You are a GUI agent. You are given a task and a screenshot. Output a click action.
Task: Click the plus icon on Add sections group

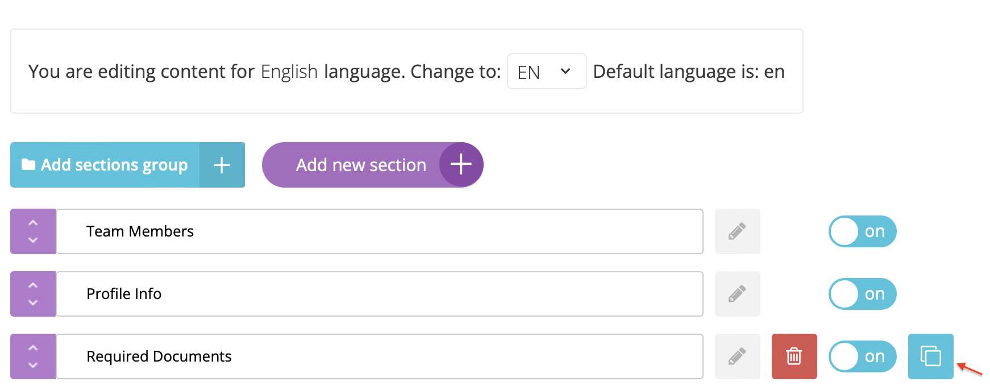pyautogui.click(x=222, y=165)
